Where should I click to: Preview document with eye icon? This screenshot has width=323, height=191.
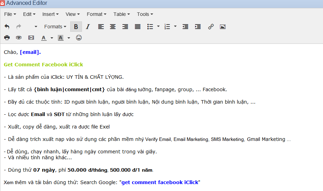click(19, 38)
